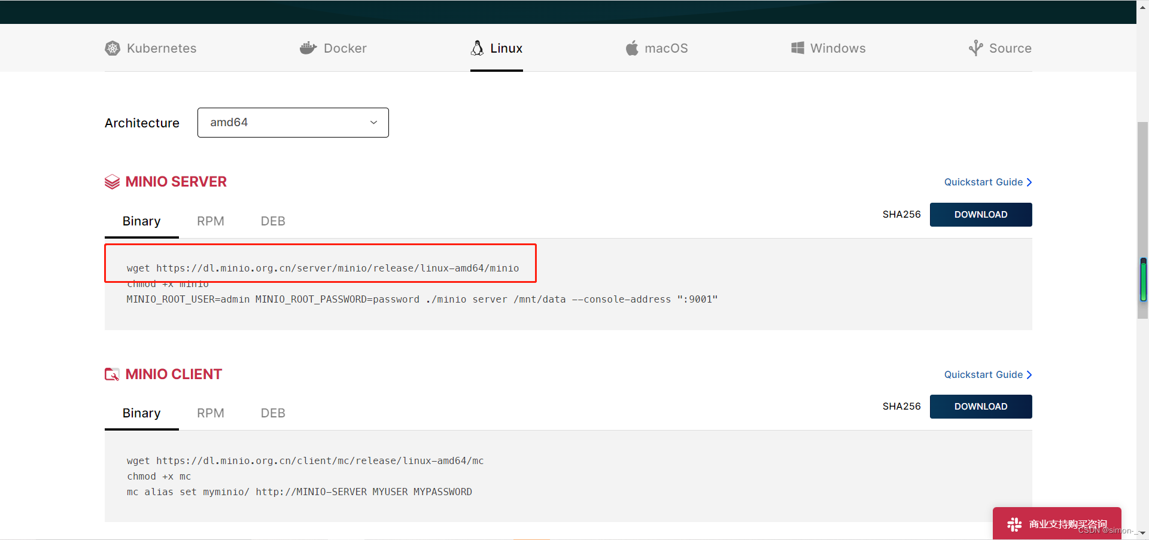Click the Kubernetes wheel icon
This screenshot has height=540, width=1149.
tap(113, 48)
